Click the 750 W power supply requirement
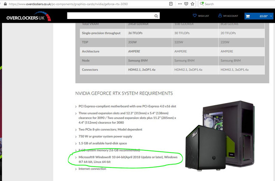This screenshot has height=181, width=275. (x=105, y=136)
